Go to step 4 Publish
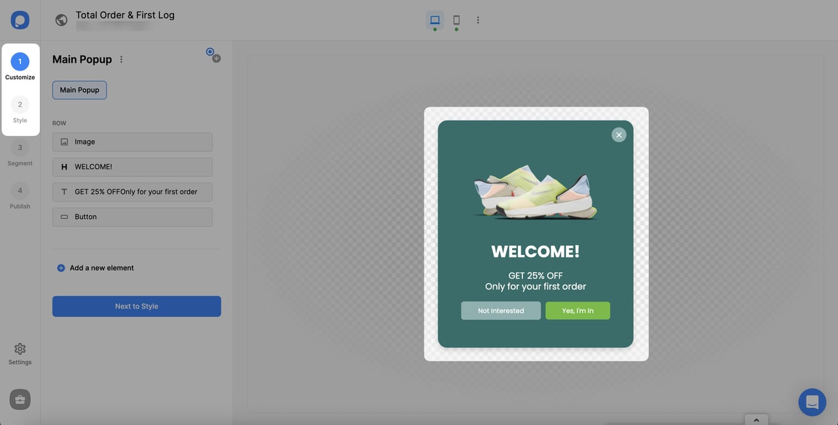 20,197
